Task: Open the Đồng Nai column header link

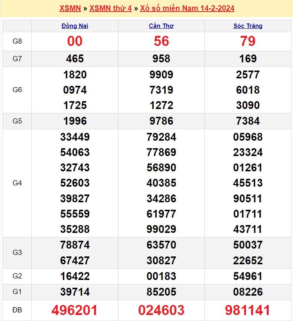Action: click(75, 26)
